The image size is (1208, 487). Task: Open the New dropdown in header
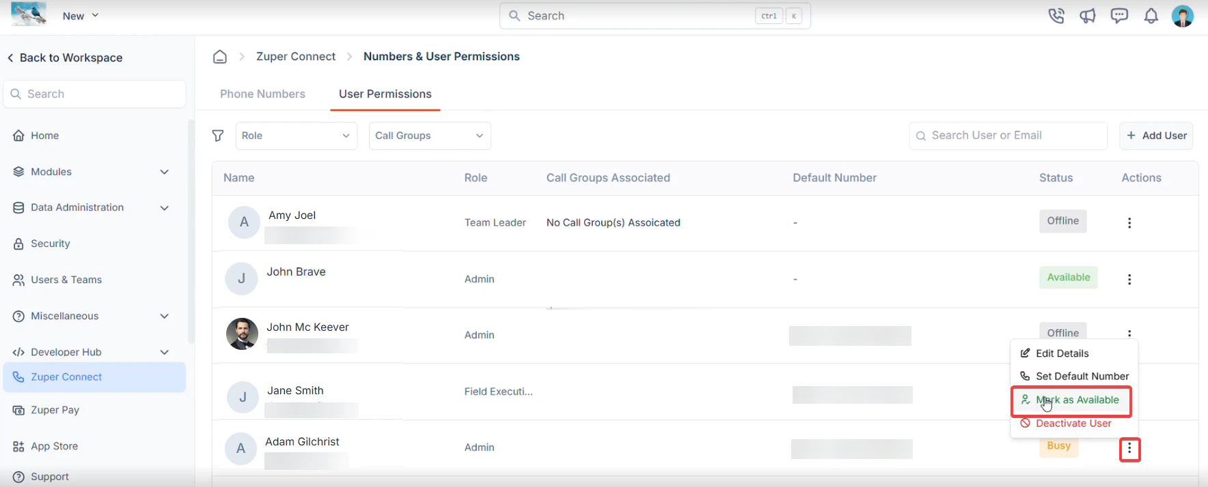pyautogui.click(x=81, y=16)
